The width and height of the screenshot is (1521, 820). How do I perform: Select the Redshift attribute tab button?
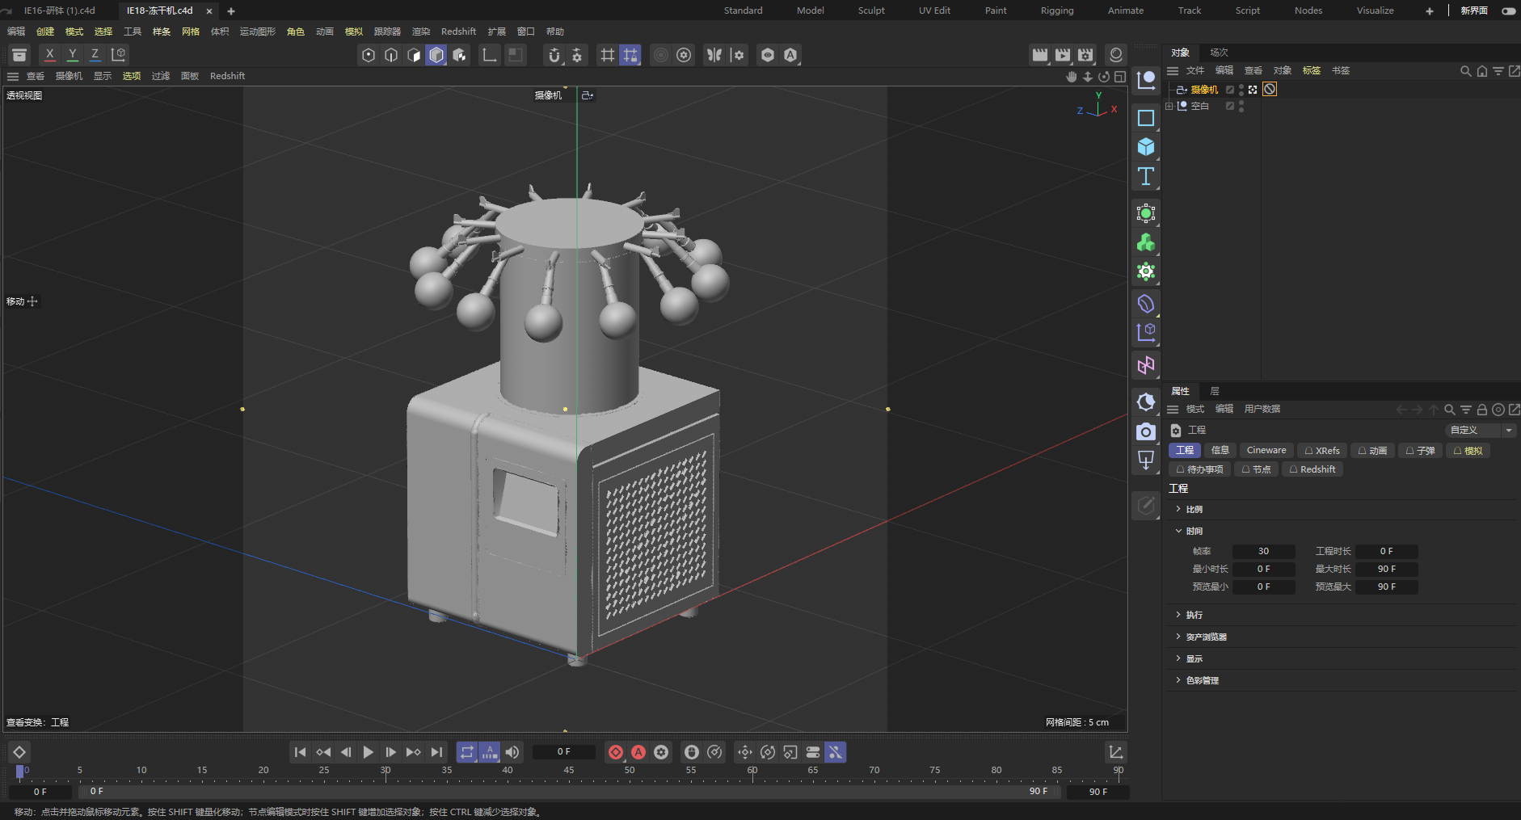click(1312, 469)
